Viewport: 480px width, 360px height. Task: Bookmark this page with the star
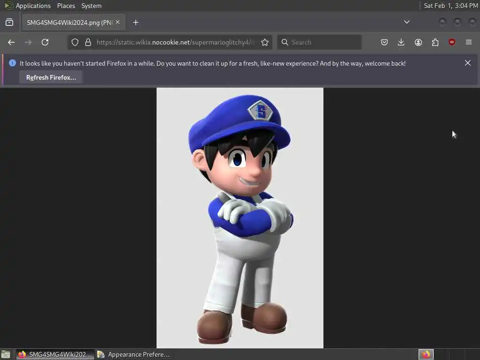click(265, 42)
